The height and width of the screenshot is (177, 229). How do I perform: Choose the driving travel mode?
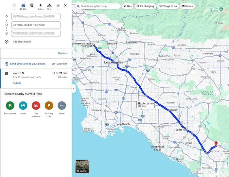23,6
